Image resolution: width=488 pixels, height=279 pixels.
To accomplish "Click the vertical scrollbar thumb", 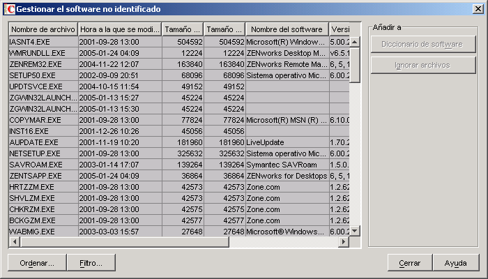I will coord(354,65).
